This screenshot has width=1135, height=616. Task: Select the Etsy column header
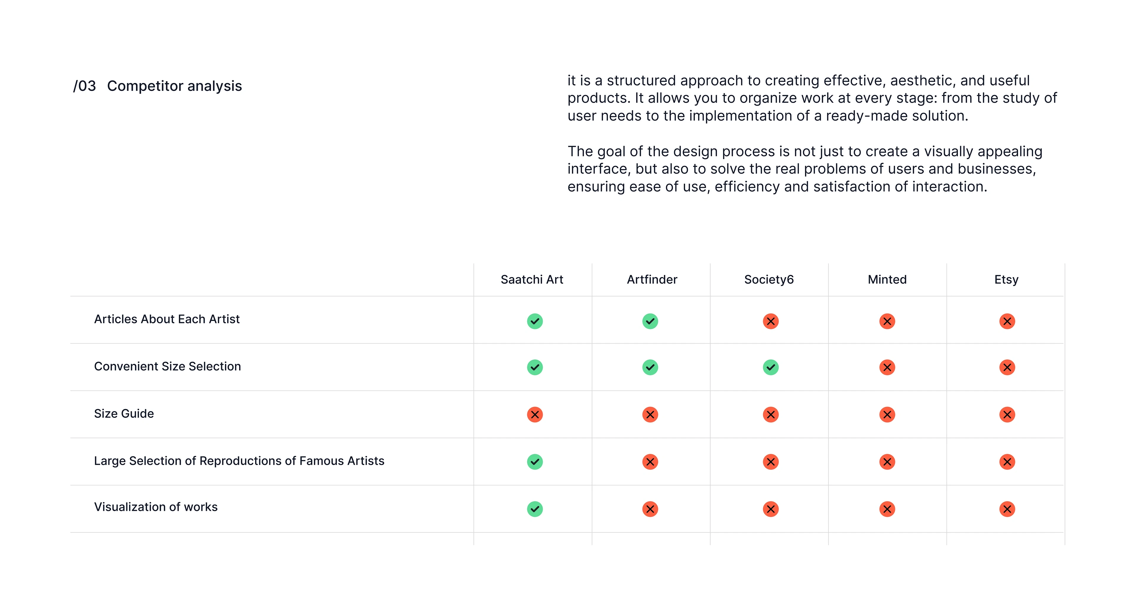pos(1006,280)
